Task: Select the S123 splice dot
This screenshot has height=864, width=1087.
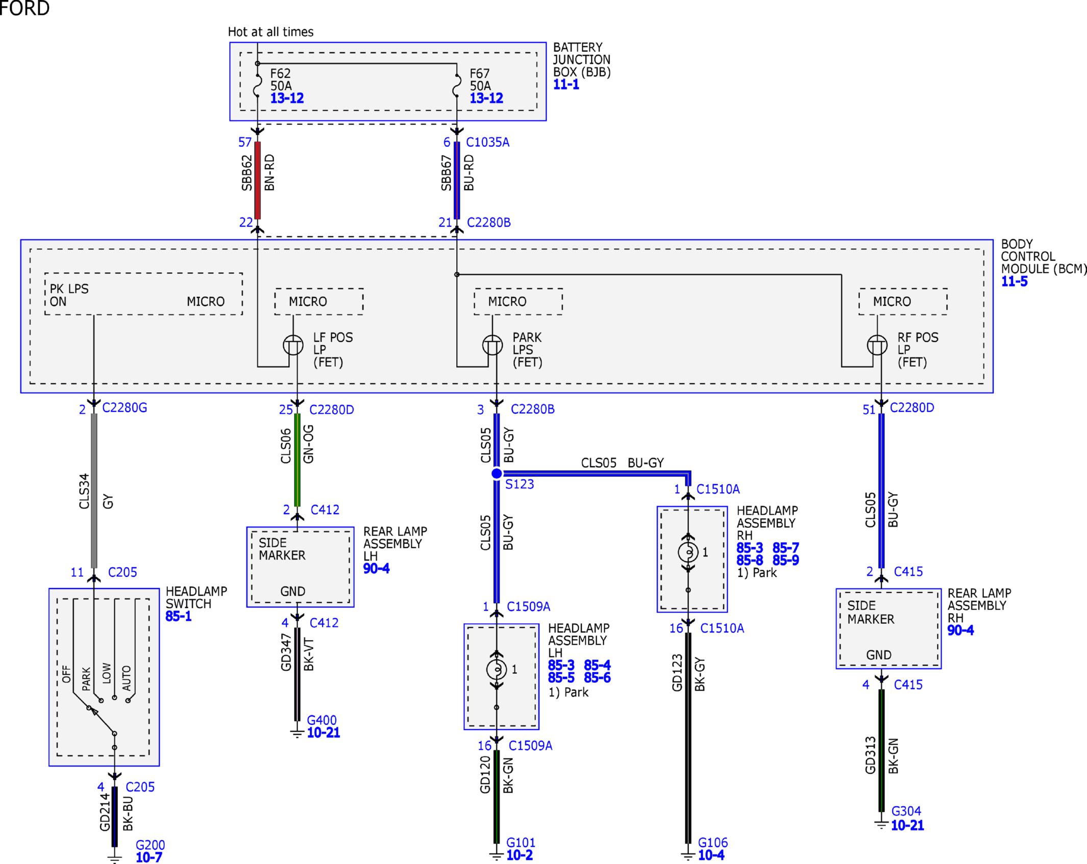Action: 497,474
